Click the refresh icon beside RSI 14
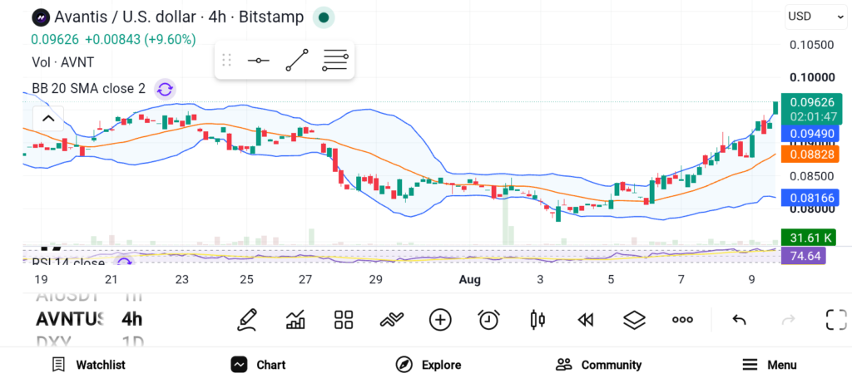852x383 pixels. (125, 263)
